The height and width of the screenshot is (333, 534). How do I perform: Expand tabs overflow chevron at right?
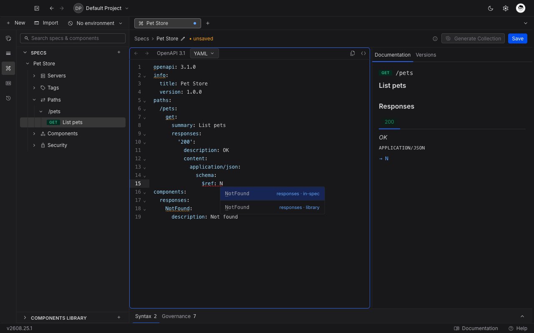tap(525, 23)
